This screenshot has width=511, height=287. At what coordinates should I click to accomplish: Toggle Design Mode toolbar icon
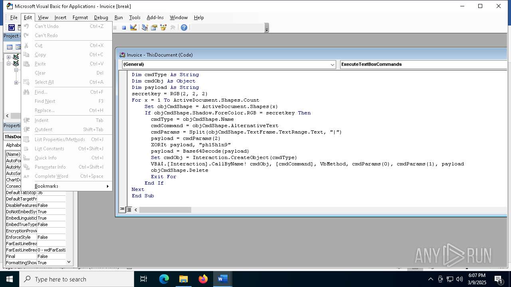pos(134,28)
